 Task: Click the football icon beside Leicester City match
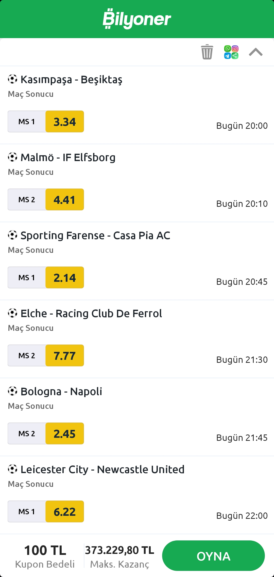pos(12,469)
